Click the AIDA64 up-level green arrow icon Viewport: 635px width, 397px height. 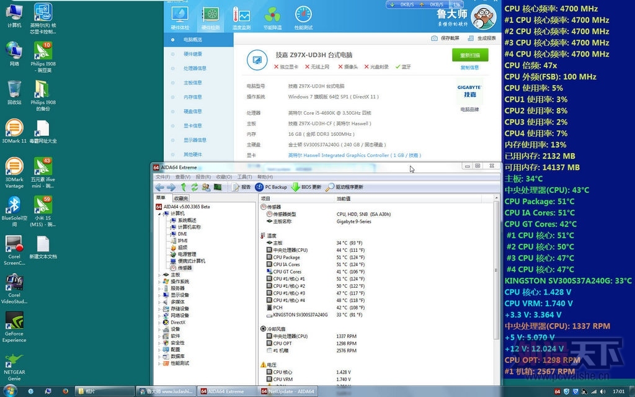click(x=184, y=187)
